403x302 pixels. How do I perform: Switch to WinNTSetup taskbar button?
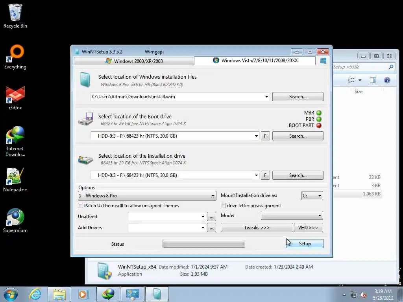pyautogui.click(x=157, y=294)
